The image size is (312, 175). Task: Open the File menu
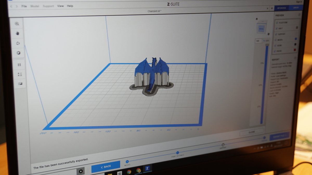click(x=24, y=6)
